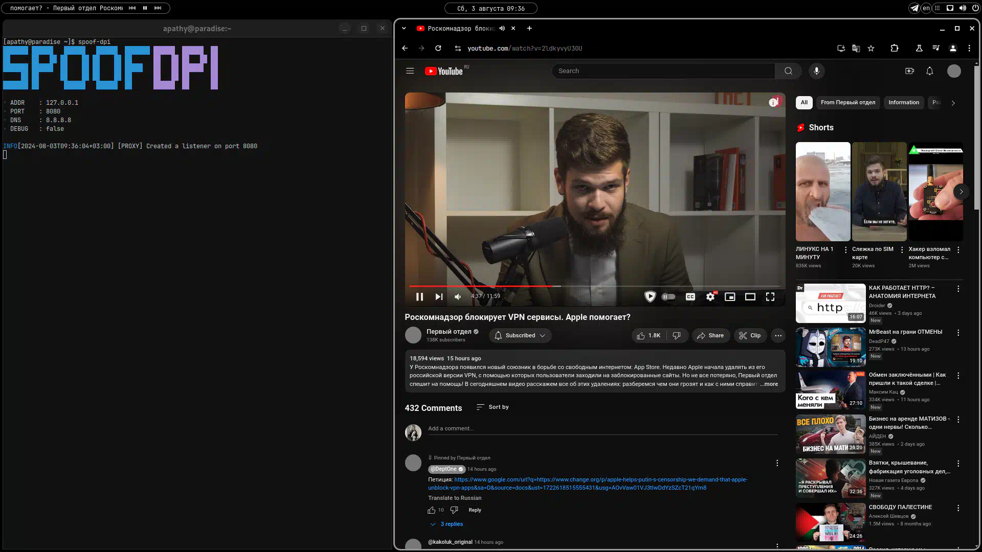982x552 pixels.
Task: Open the Sort by comments menu
Action: pos(493,407)
